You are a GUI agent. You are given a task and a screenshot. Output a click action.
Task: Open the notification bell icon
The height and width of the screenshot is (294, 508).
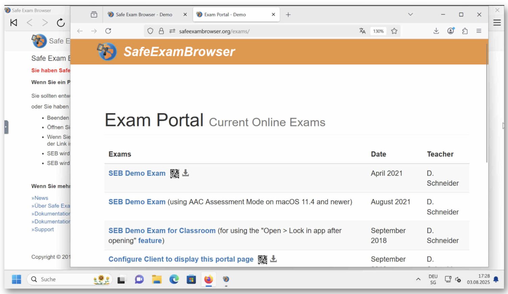pyautogui.click(x=496, y=279)
